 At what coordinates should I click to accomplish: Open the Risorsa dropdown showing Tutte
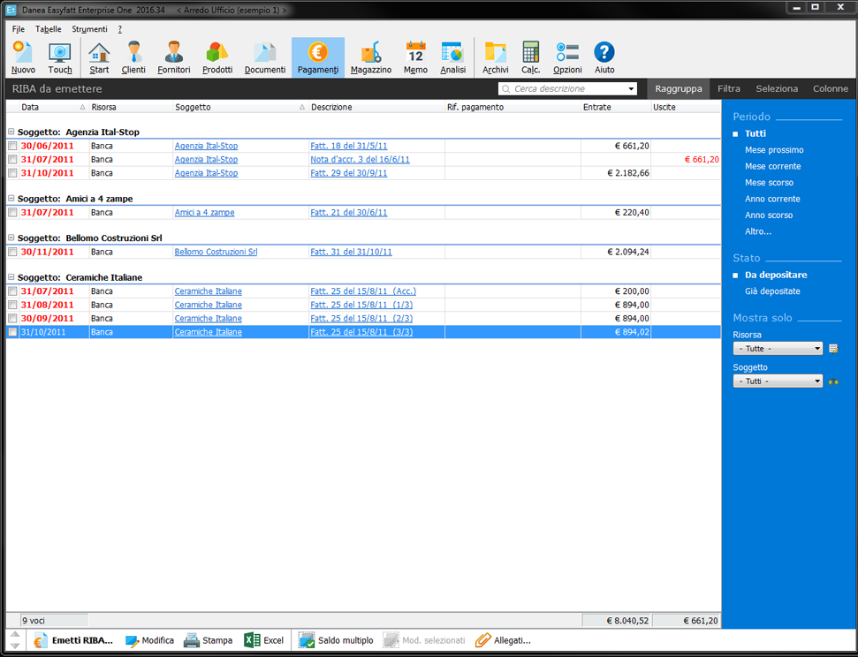pos(777,348)
